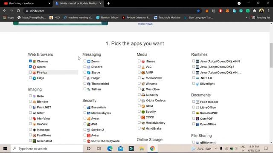
Task: Uncheck the Chrome checkbox
Action: 30,61
